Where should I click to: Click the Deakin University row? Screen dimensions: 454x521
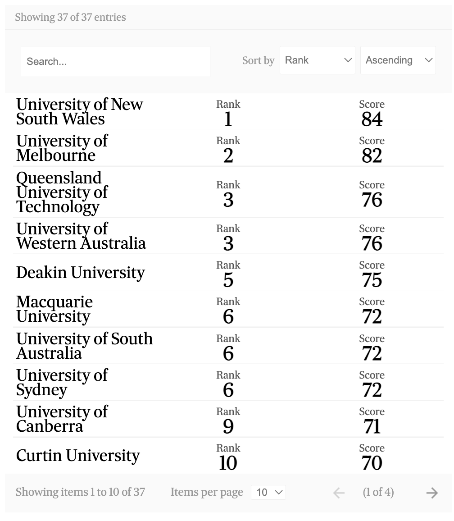pos(81,273)
